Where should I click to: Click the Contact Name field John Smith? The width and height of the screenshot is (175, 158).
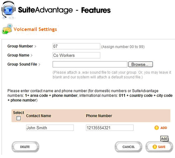point(50,128)
